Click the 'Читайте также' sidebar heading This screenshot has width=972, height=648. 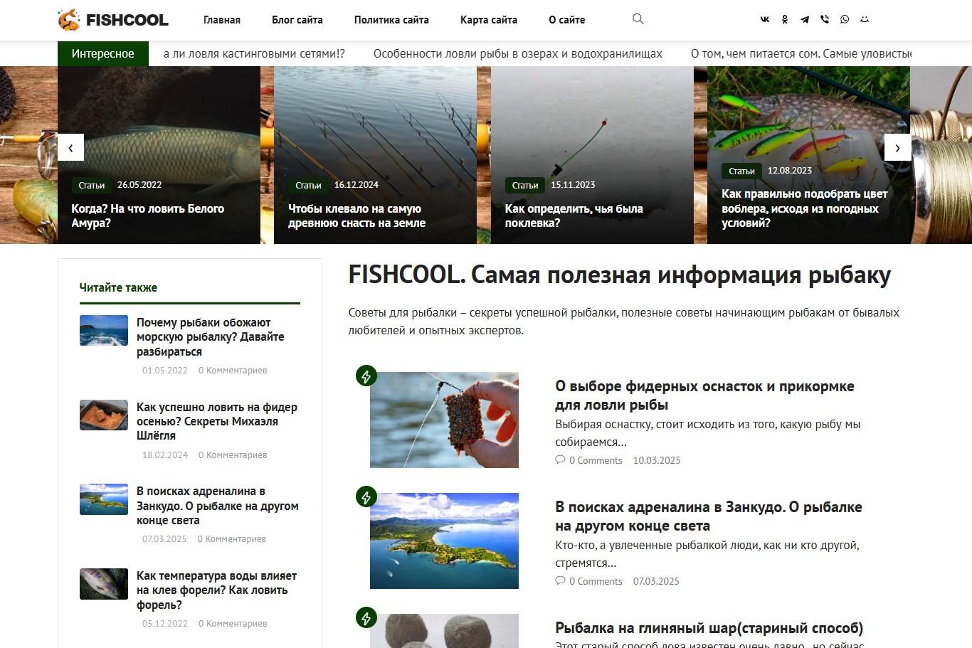point(118,287)
